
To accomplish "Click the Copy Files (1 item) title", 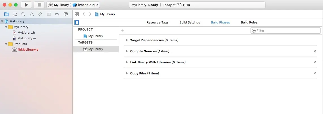I will tap(145, 73).
